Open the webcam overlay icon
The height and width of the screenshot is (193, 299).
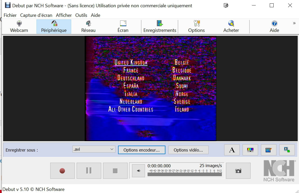click(x=287, y=150)
